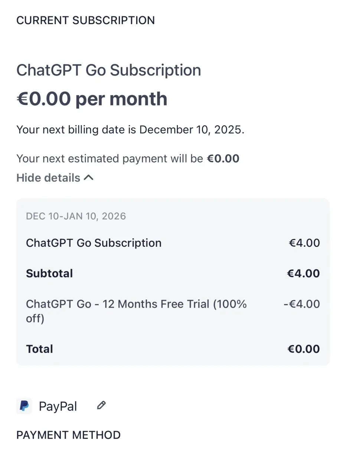Click the €0.00 total amount
This screenshot has height=475, width=346.
pyautogui.click(x=304, y=349)
